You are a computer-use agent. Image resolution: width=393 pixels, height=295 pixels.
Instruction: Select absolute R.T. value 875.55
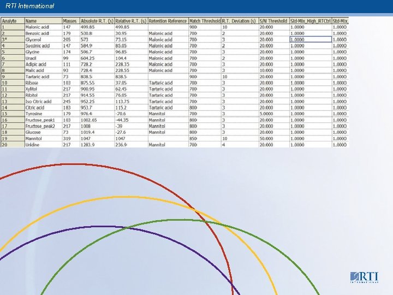click(x=97, y=83)
